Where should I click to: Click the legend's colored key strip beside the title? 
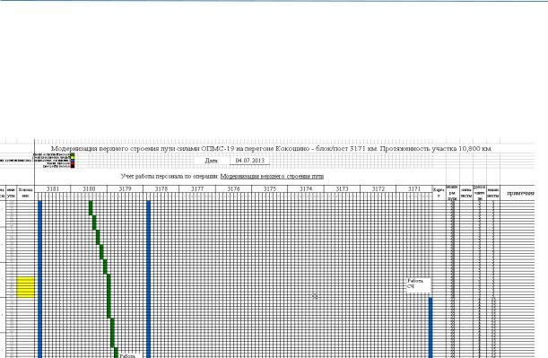click(x=73, y=161)
